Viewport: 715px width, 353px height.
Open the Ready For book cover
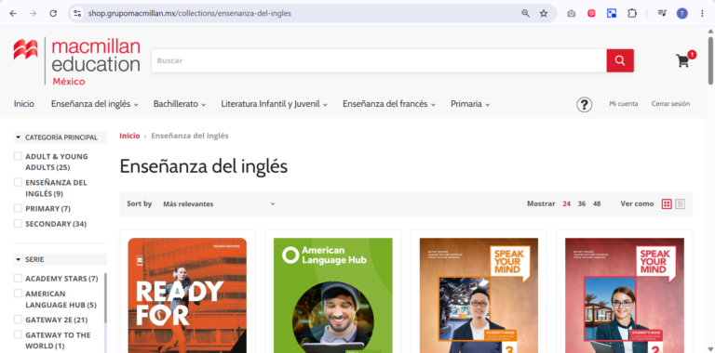coord(187,295)
